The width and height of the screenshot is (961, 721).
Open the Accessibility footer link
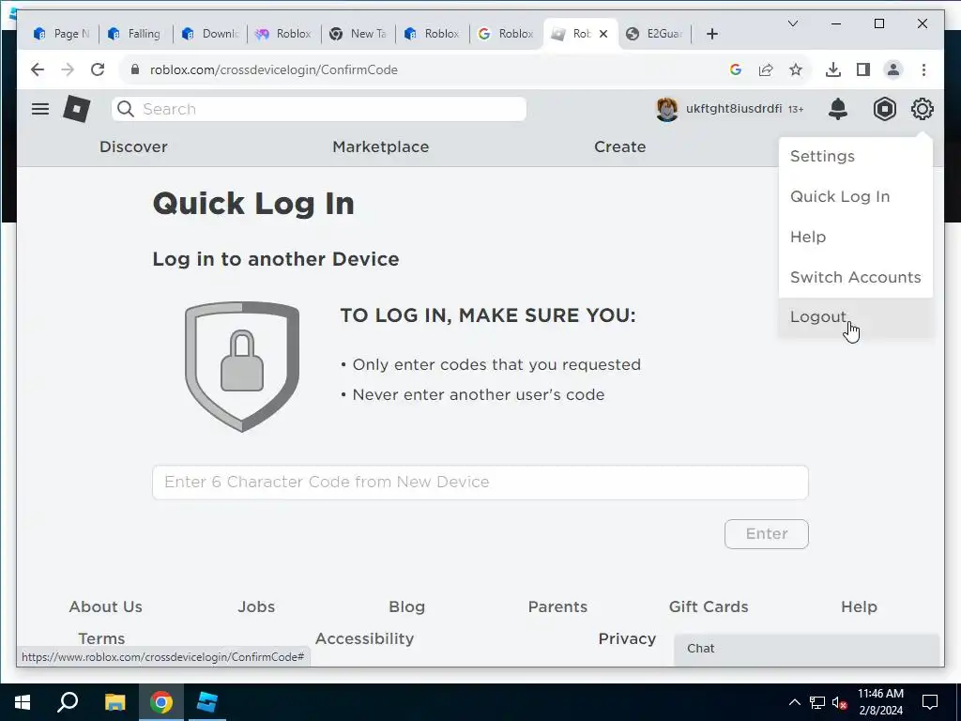(x=365, y=638)
